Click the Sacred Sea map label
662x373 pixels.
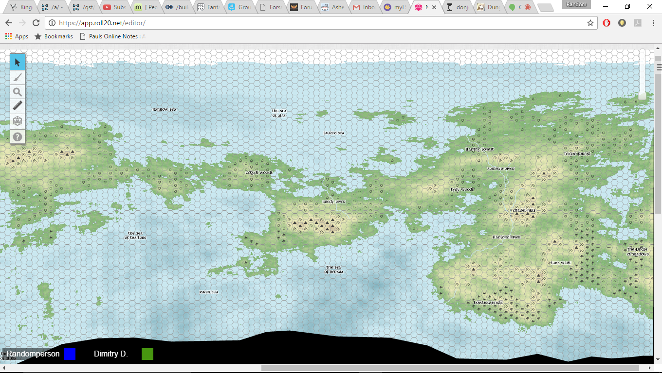334,133
